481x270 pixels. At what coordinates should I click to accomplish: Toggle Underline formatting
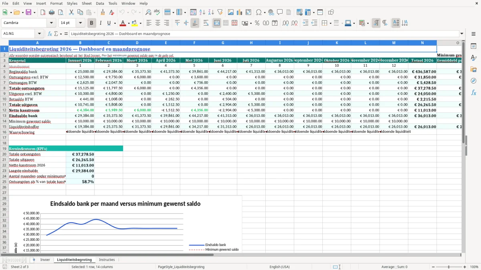pos(109,23)
